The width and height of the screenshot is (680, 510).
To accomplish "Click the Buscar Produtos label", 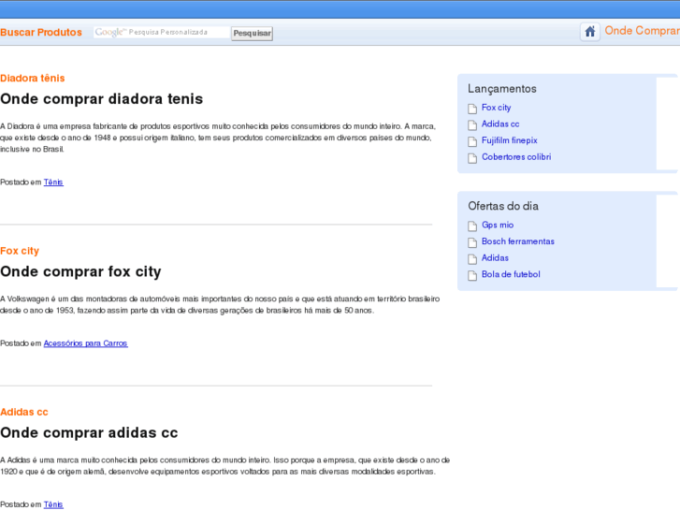I will [x=41, y=33].
